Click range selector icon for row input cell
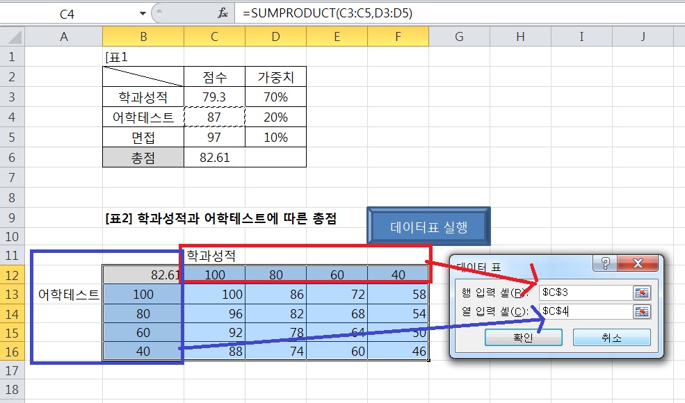Screen dimensions: 685x403 (x=640, y=293)
